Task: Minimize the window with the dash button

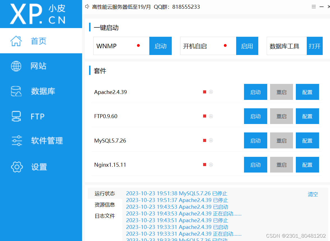Action: click(x=322, y=7)
